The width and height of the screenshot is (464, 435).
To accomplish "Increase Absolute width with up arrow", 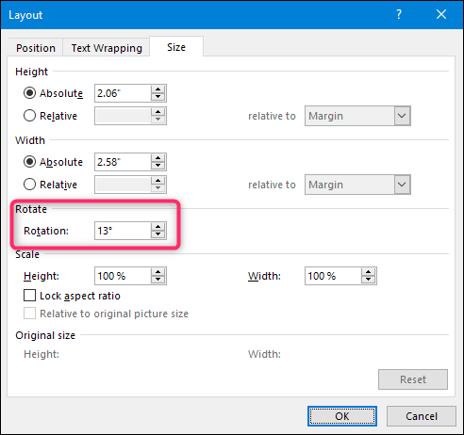I will 157,158.
